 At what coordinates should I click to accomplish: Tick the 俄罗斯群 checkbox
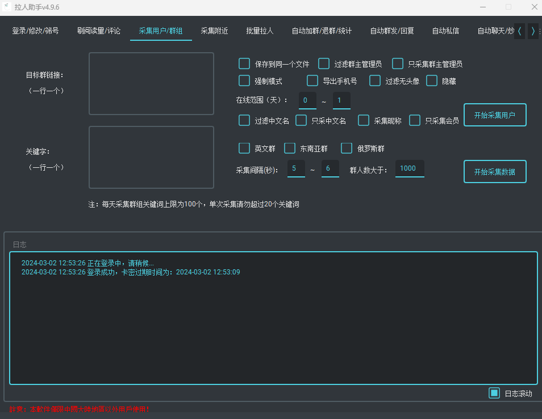[x=347, y=148]
